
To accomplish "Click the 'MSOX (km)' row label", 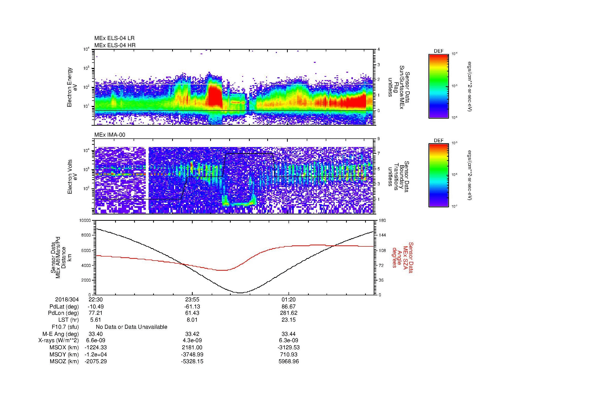I will 64,348.
